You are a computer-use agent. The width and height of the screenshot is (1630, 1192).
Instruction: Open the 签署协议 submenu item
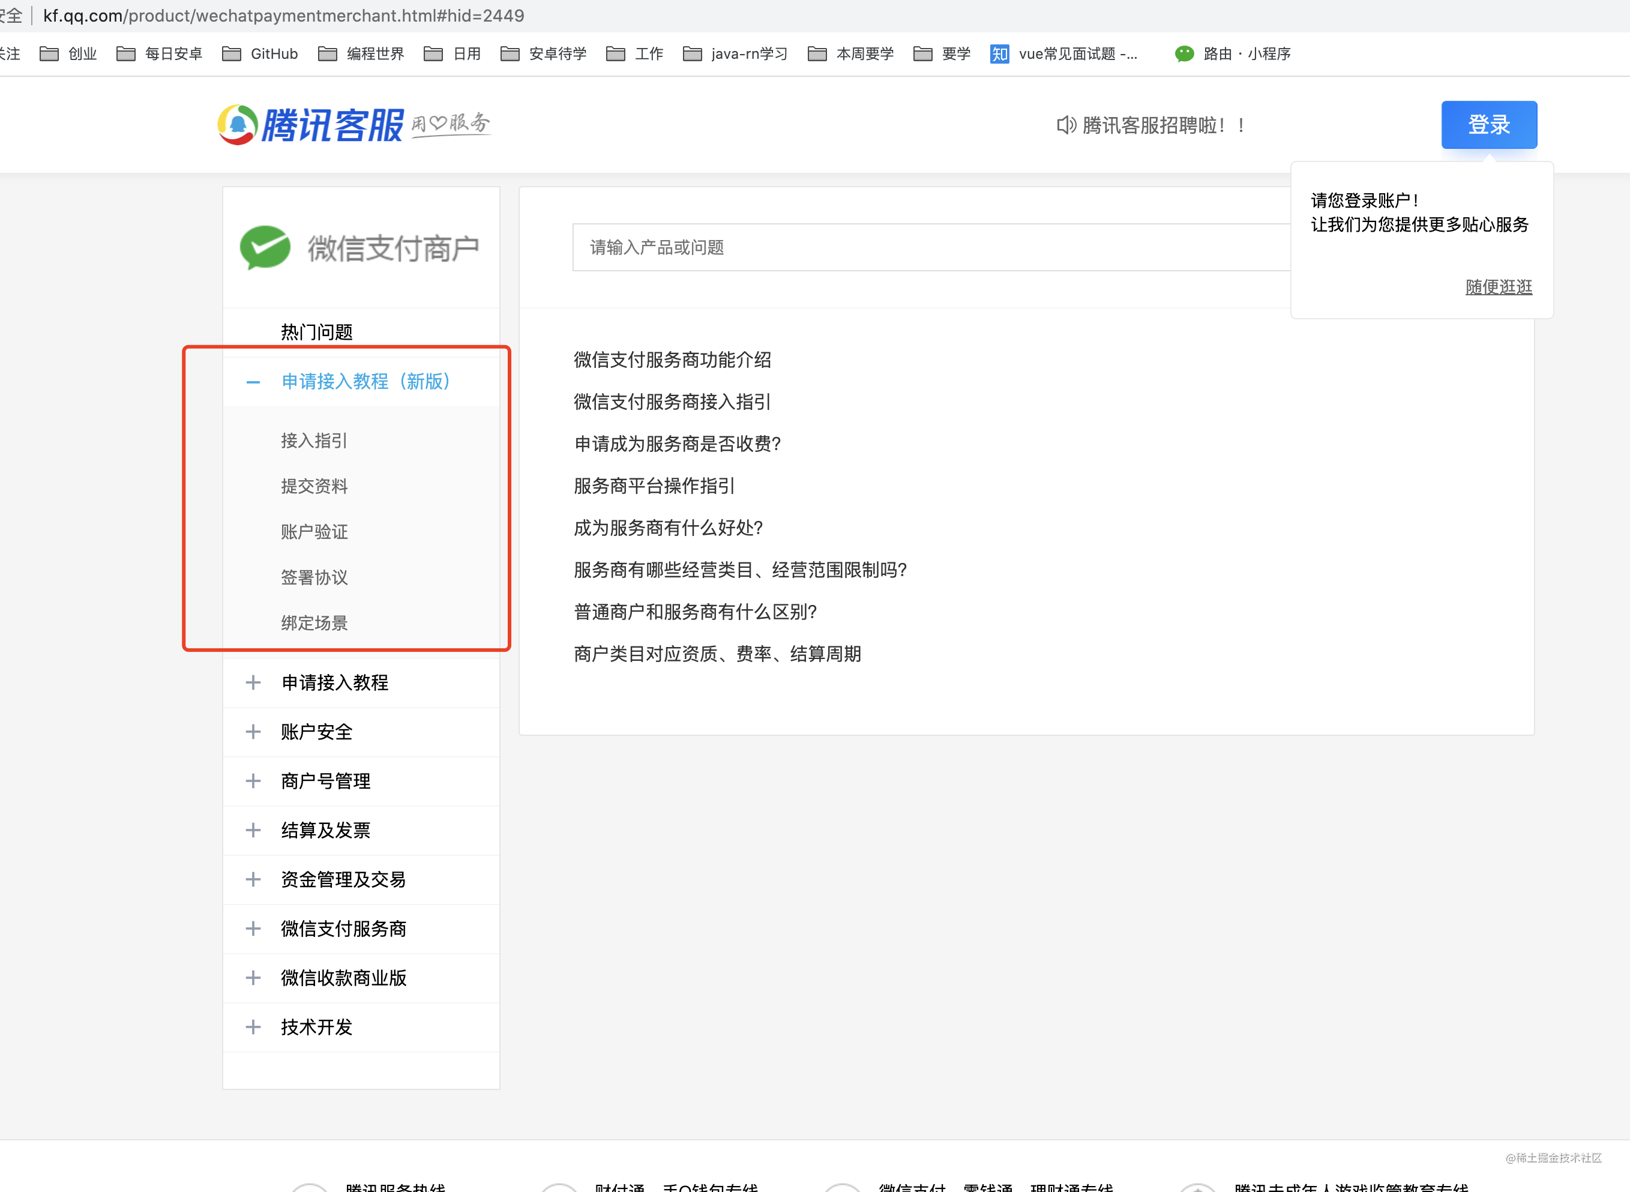pyautogui.click(x=314, y=577)
